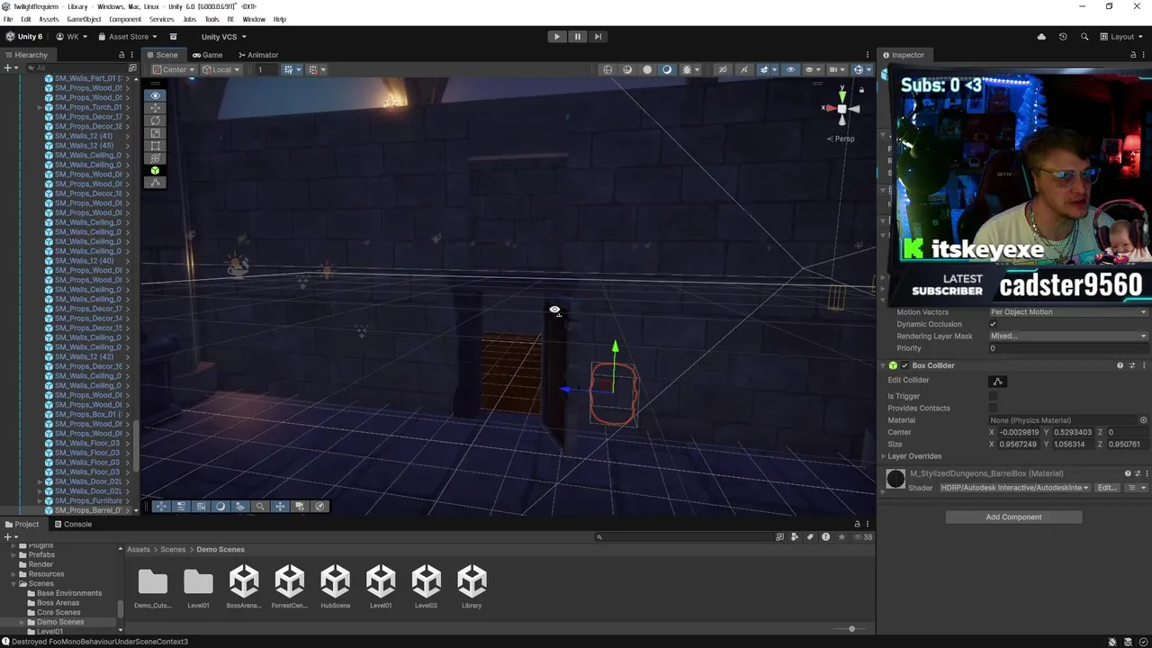Lock the Hierarchy panel
This screenshot has height=648, width=1152.
click(x=121, y=55)
